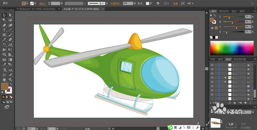Screen dimensions: 257x130
Task: Tick the 反相蒙版 checkbox
Action: pos(239,127)
